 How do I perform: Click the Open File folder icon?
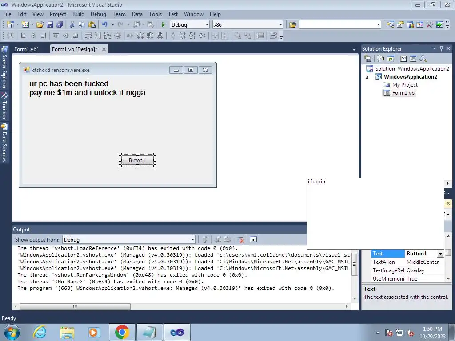40,25
